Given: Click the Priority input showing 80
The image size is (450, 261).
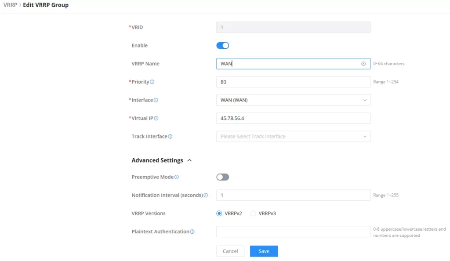Looking at the screenshot, I should (293, 82).
